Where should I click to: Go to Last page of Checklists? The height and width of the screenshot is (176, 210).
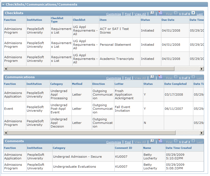click(x=200, y=14)
